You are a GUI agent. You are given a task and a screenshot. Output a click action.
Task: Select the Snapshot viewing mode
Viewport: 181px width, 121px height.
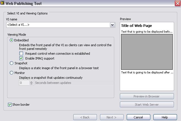11,63
